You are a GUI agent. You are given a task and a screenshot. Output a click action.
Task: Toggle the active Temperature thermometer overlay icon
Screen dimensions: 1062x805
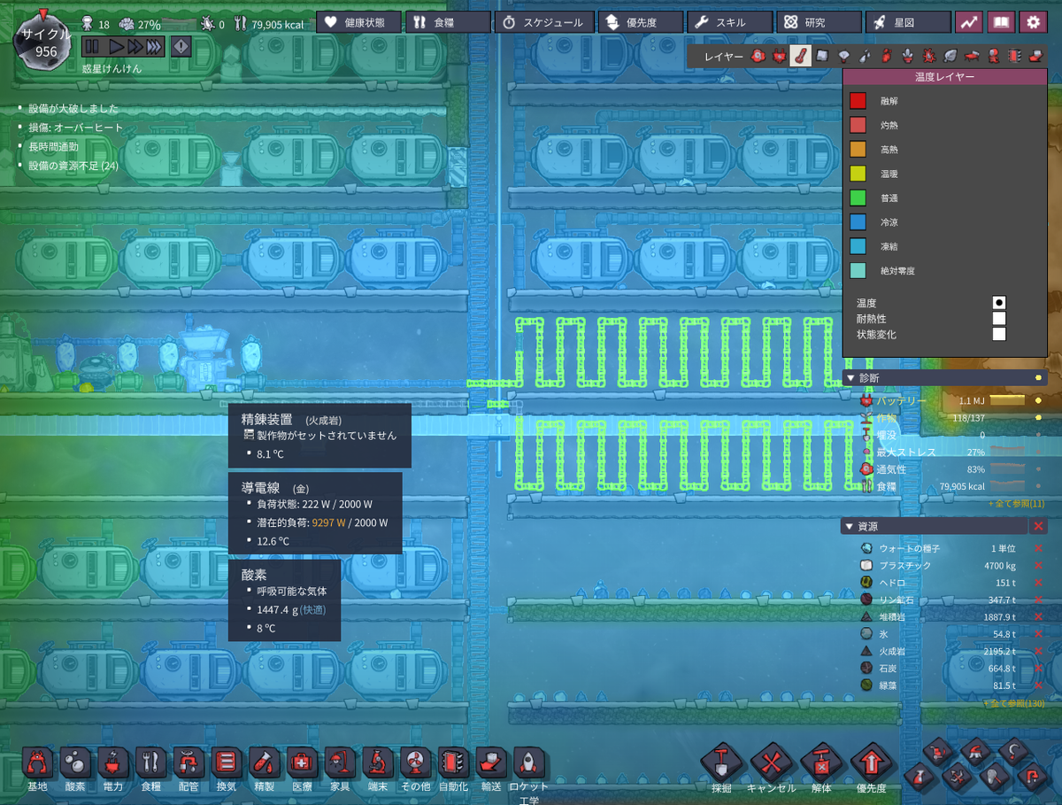pos(800,57)
